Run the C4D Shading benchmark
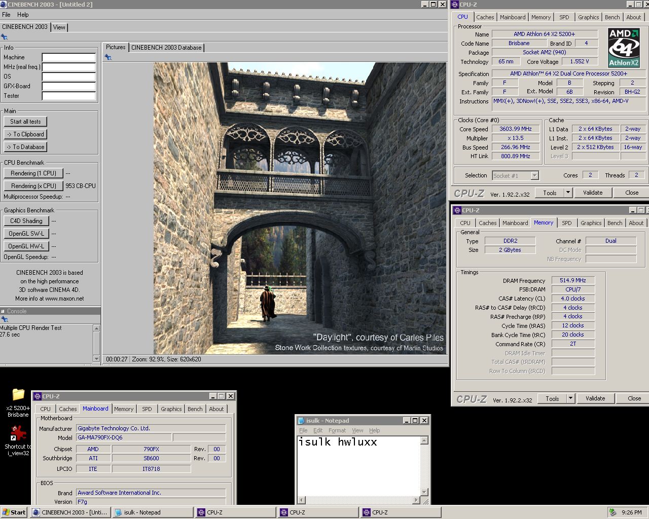This screenshot has width=649, height=519. pyautogui.click(x=26, y=221)
